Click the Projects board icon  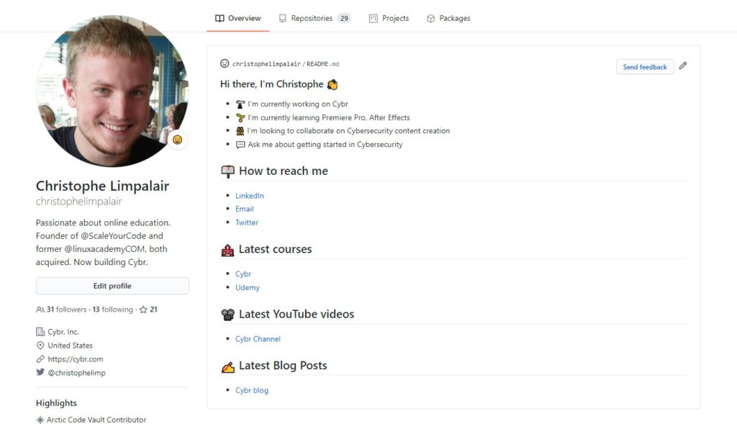pyautogui.click(x=374, y=18)
